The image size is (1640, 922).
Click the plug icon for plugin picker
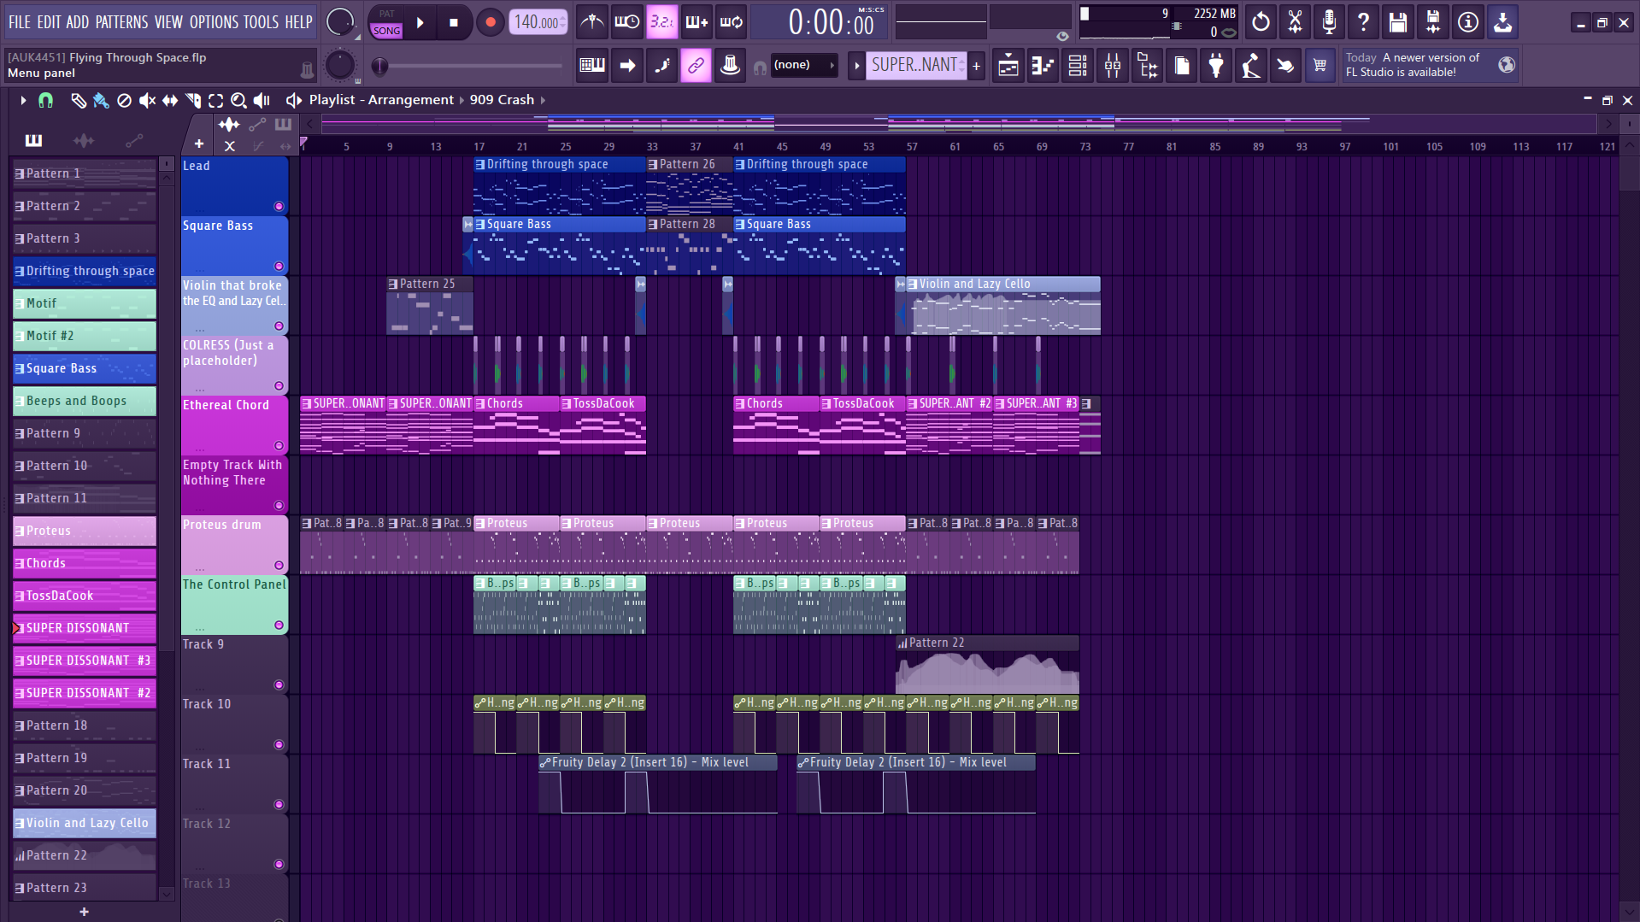click(x=1216, y=65)
